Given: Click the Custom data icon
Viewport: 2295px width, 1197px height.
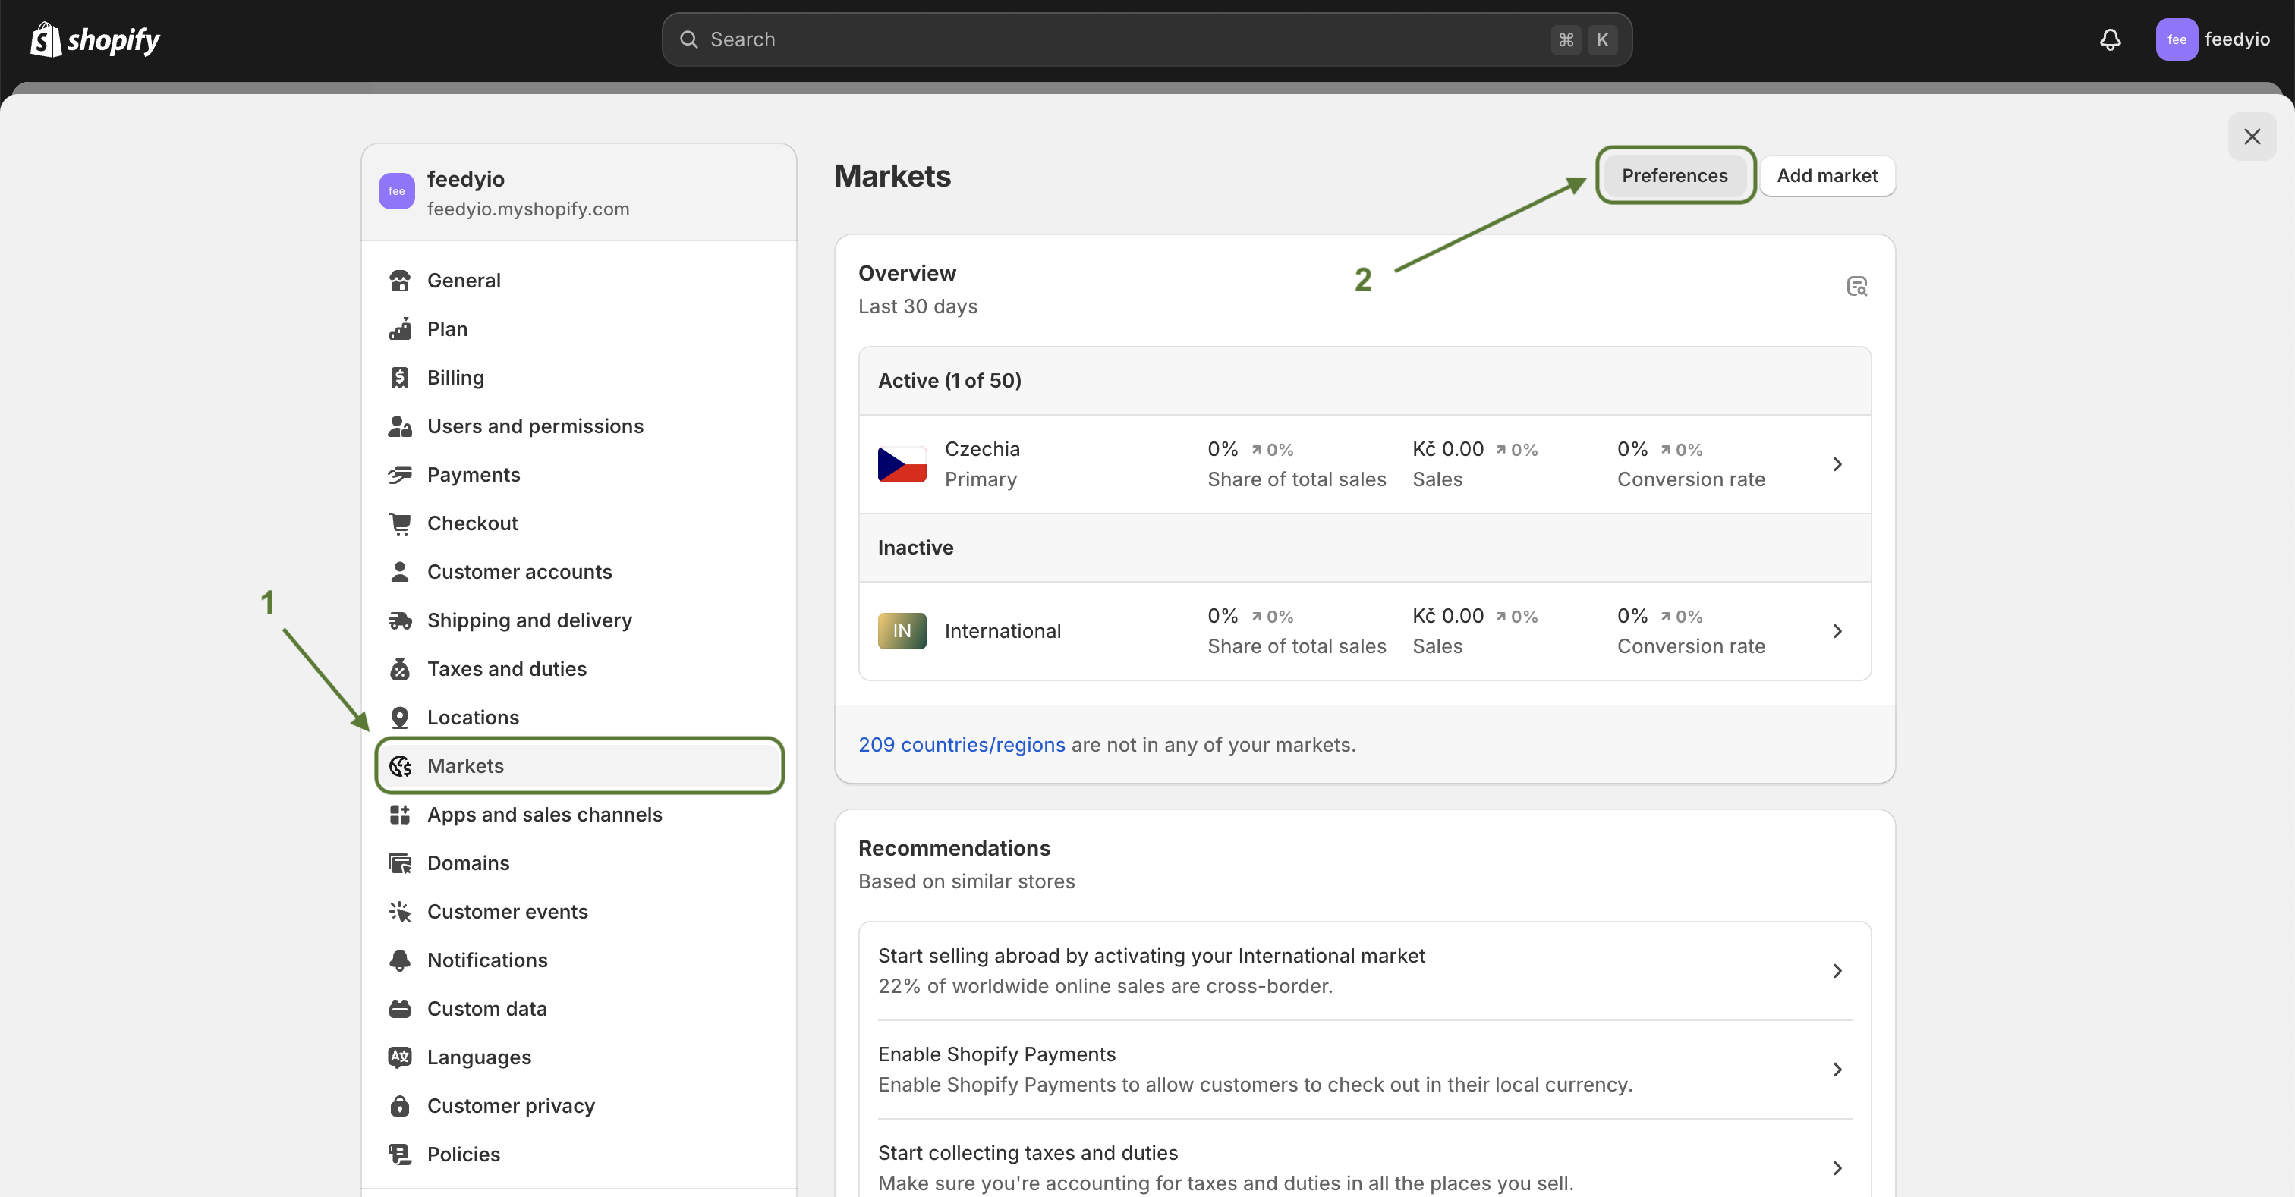Looking at the screenshot, I should 400,1008.
